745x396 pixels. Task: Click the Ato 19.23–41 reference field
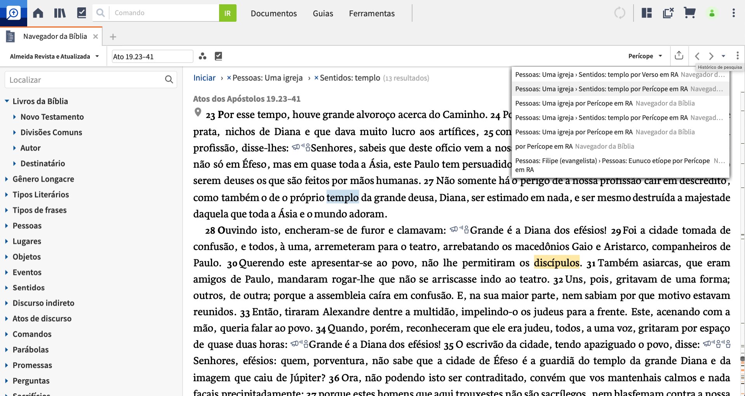[x=152, y=56]
